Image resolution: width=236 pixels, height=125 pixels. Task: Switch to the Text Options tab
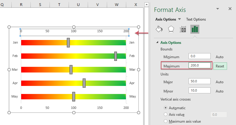pos(196,19)
